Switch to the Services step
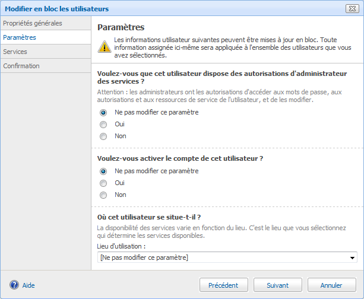 click(x=15, y=52)
